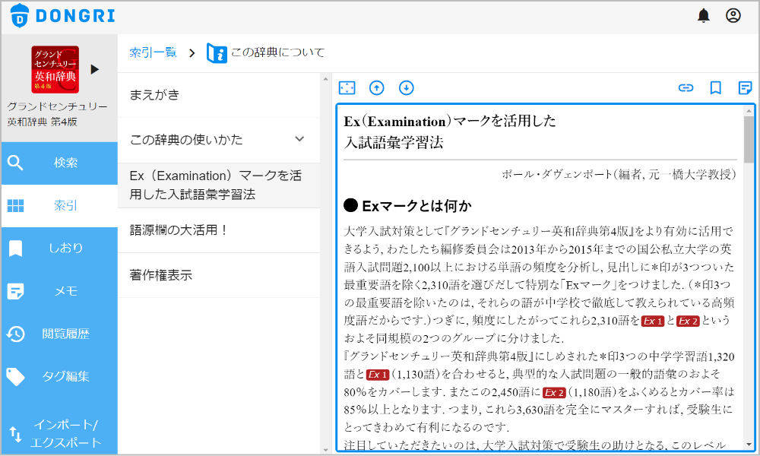Open the 語源欄の大活用！ entry
The width and height of the screenshot is (760, 456).
point(219,230)
